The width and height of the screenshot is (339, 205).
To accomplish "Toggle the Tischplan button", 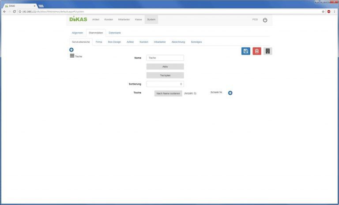I will [x=165, y=75].
